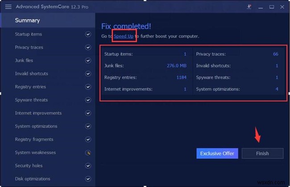Viewport: 290px width, 187px height.
Task: Click the Exclusive Offer button
Action: click(x=217, y=154)
